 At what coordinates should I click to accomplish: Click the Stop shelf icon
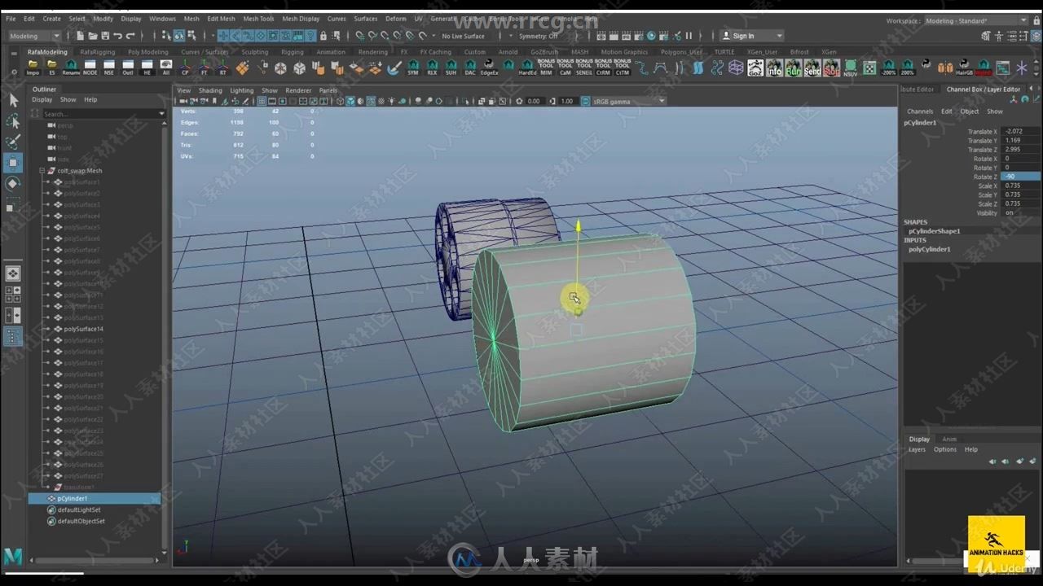[x=831, y=68]
